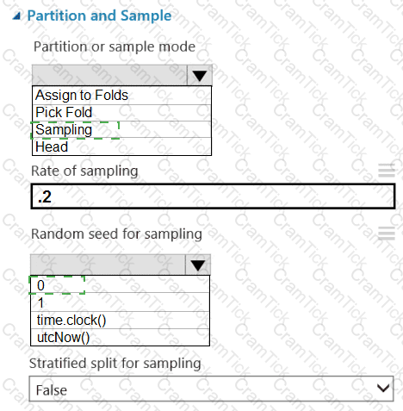
Task: Open the Random seed dropdown arrow
Action: pyautogui.click(x=198, y=265)
